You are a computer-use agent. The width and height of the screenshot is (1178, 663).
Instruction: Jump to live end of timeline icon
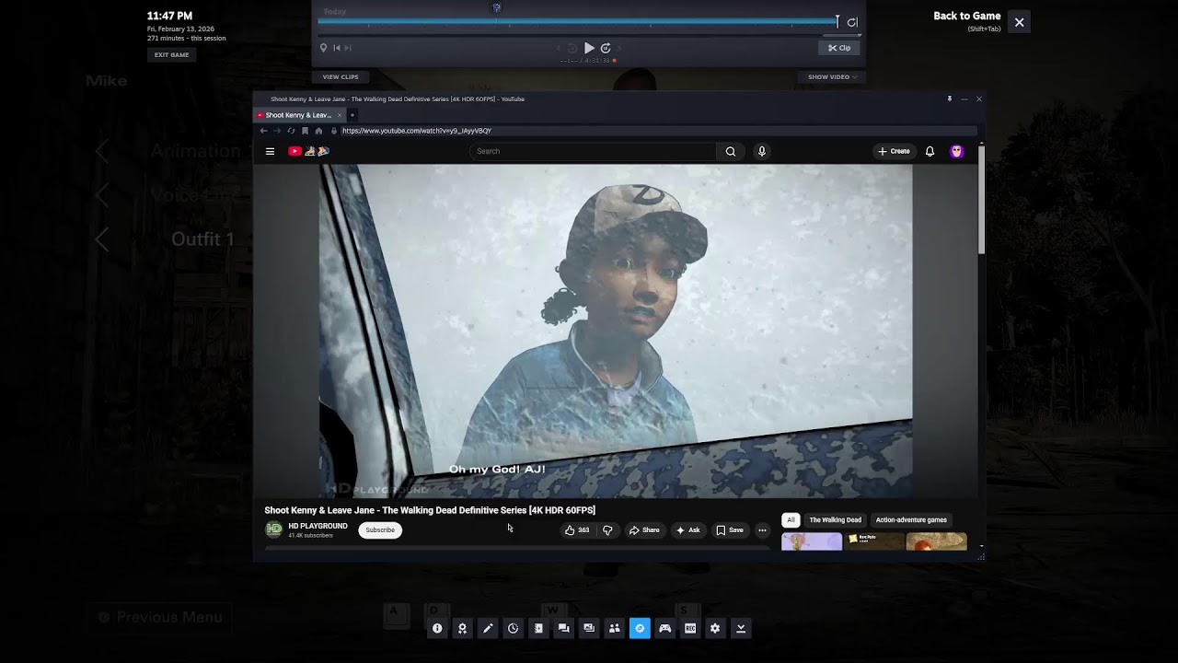click(852, 22)
